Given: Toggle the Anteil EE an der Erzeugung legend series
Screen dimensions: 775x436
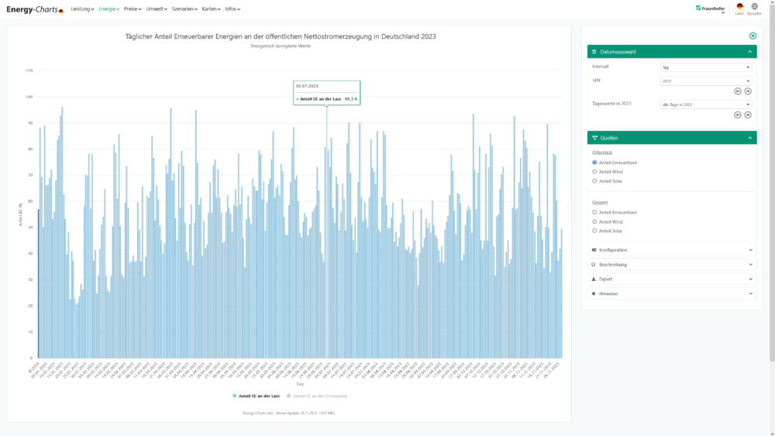Looking at the screenshot, I should (x=319, y=396).
